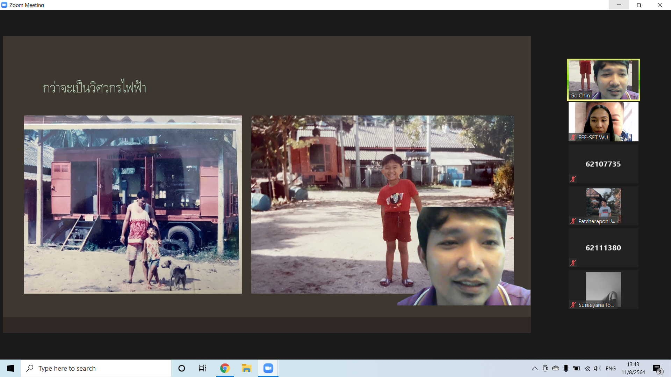Open Task View on the taskbar
Viewport: 671px width, 377px height.
pos(203,368)
